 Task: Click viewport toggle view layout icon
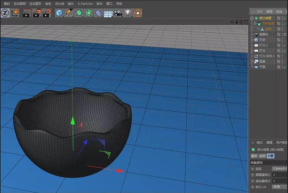[246, 22]
